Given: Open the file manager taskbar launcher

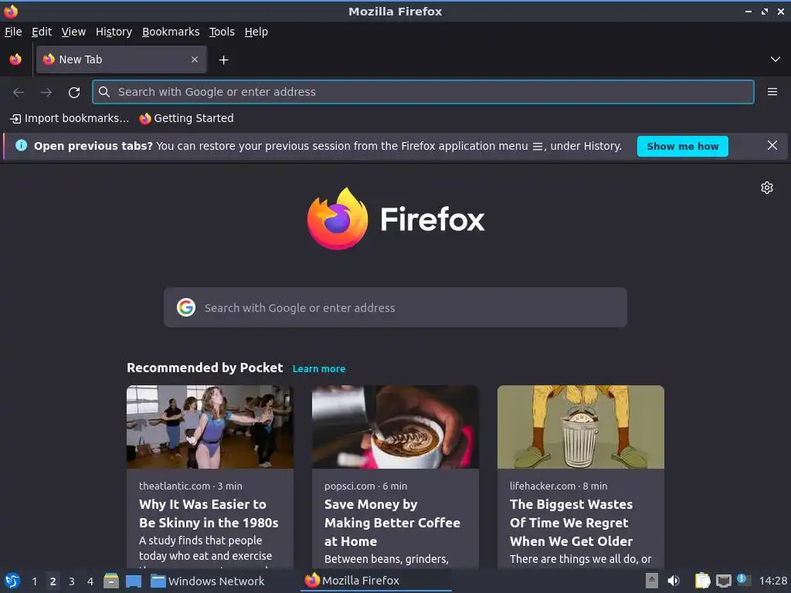Looking at the screenshot, I should (111, 581).
